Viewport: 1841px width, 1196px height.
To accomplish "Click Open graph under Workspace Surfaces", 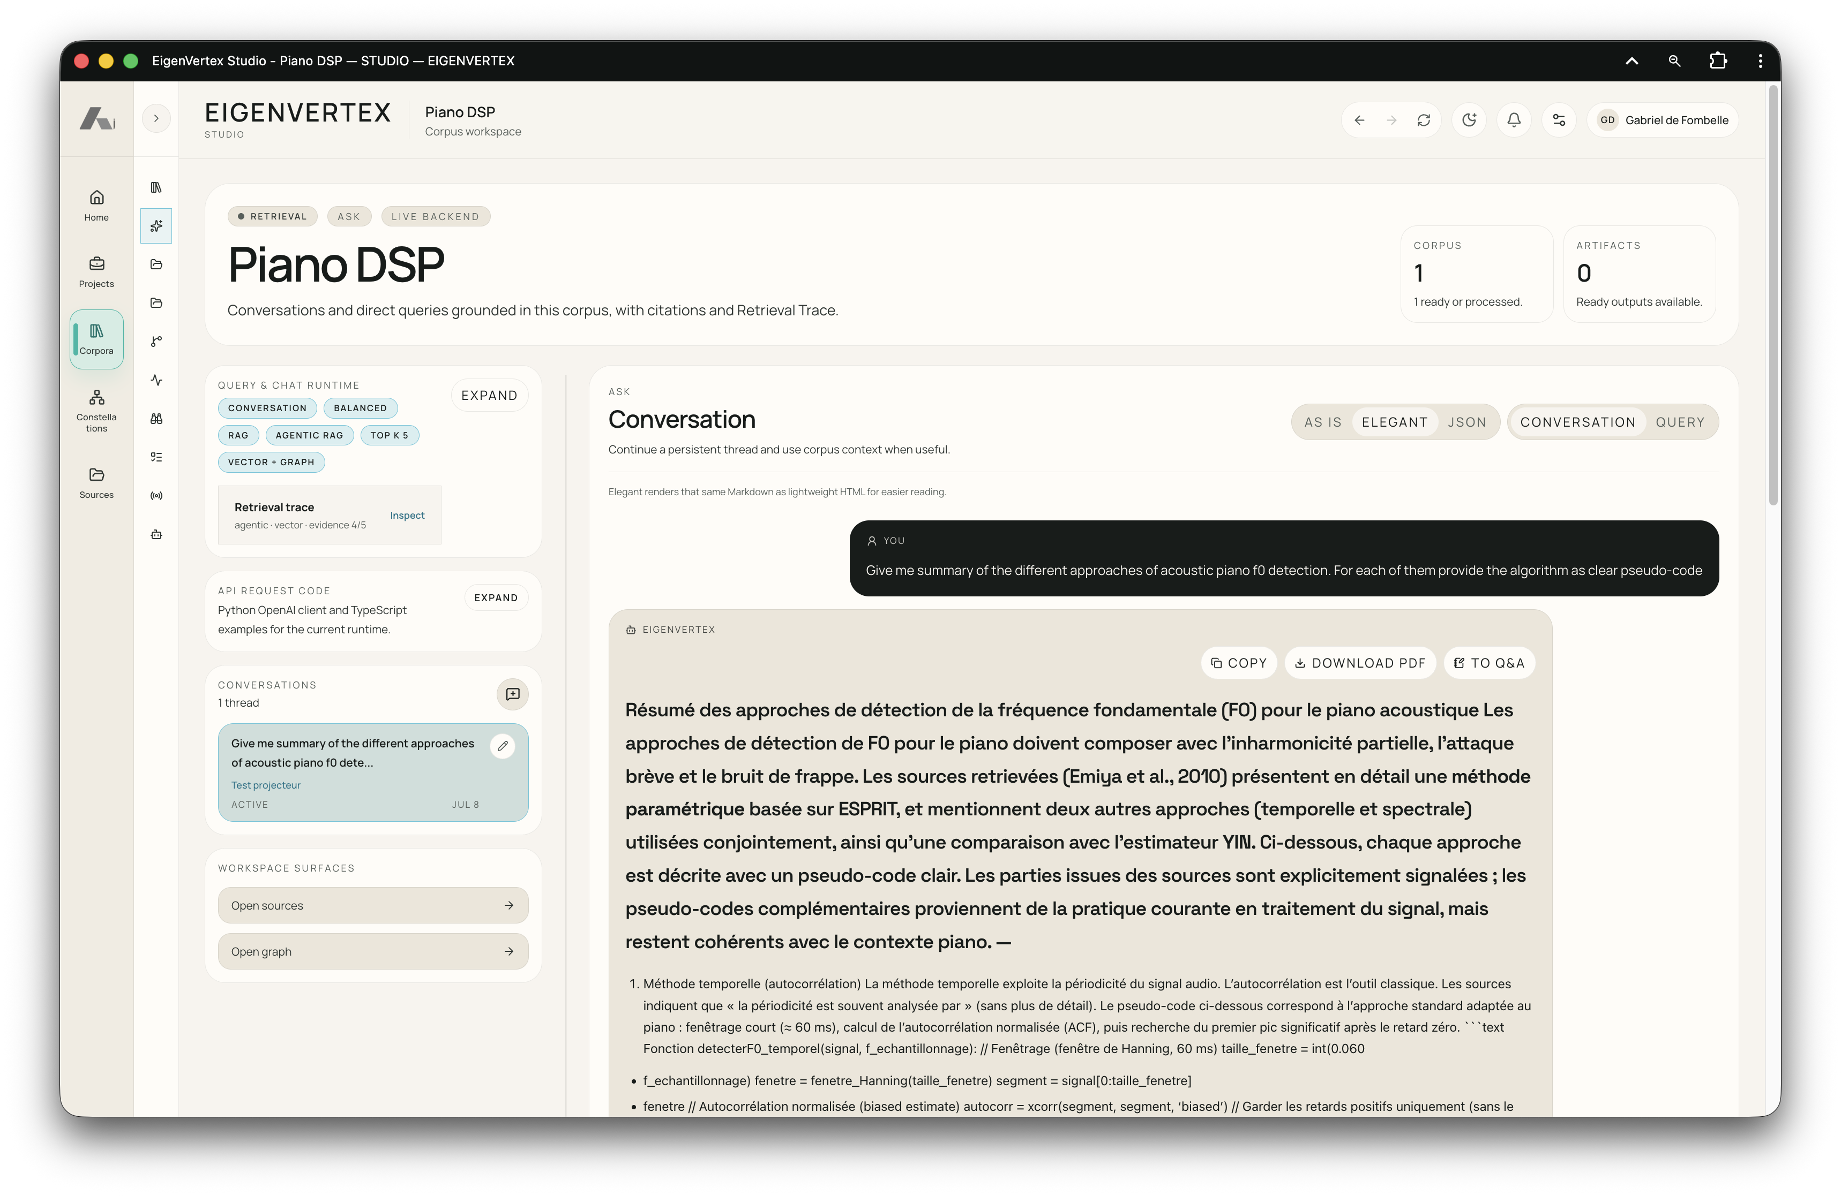I will pos(373,952).
